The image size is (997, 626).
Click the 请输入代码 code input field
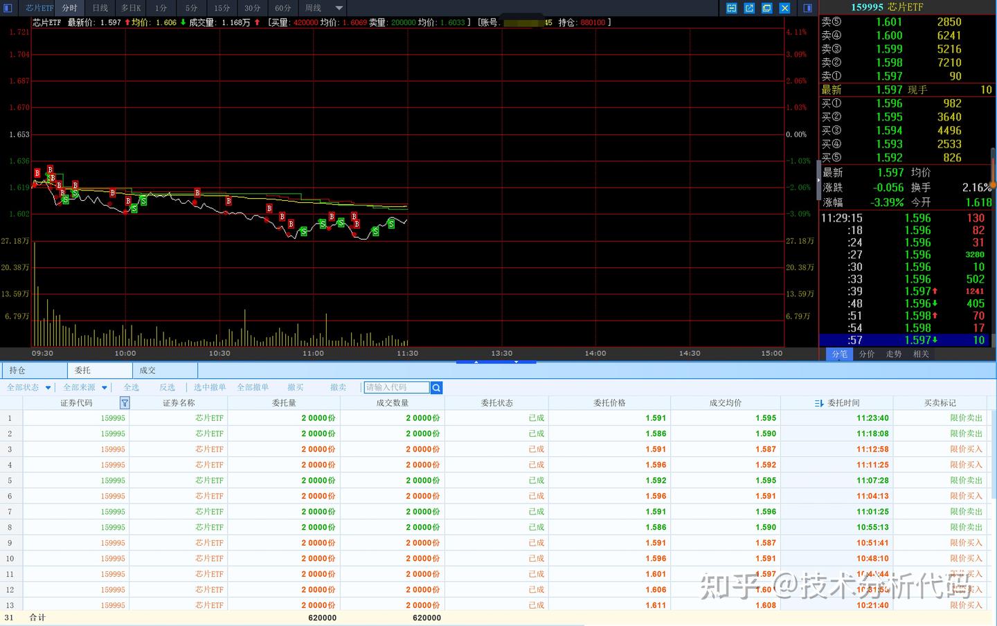[397, 388]
